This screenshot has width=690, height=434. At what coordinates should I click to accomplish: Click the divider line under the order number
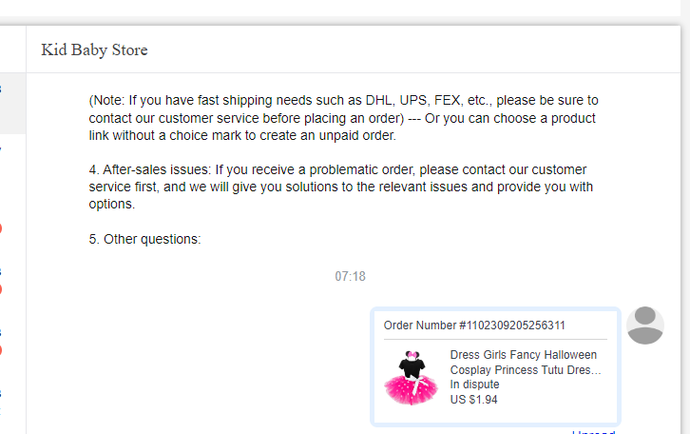click(494, 340)
